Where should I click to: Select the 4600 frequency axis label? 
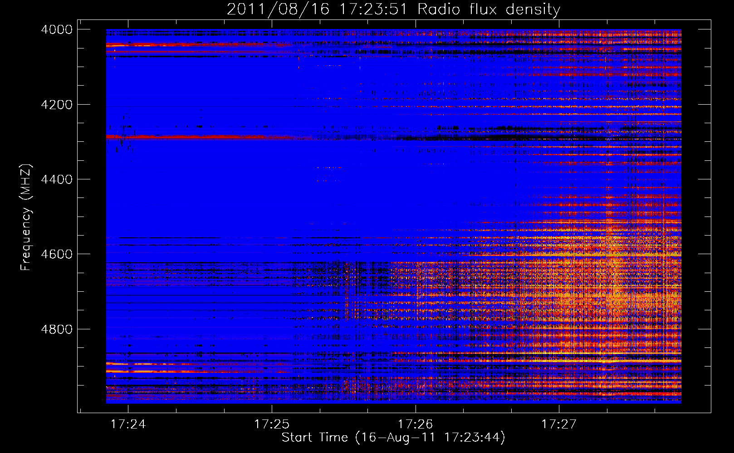click(x=57, y=254)
